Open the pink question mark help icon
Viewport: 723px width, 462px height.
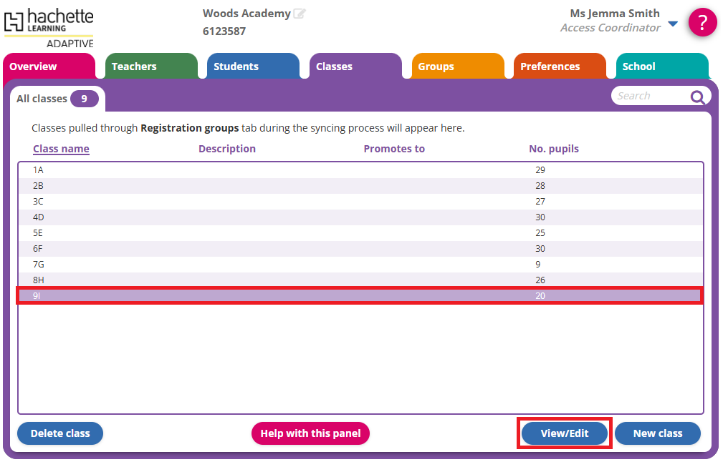click(x=702, y=22)
